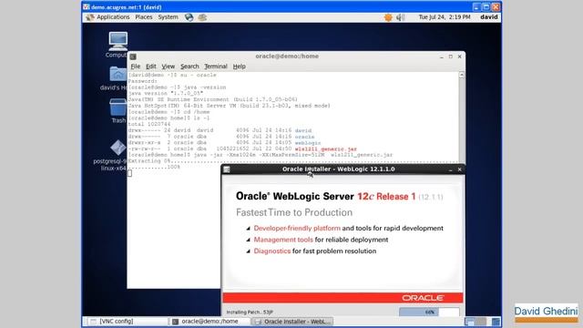The width and height of the screenshot is (583, 328).
Task: Open the Trash desktop icon
Action: click(118, 108)
